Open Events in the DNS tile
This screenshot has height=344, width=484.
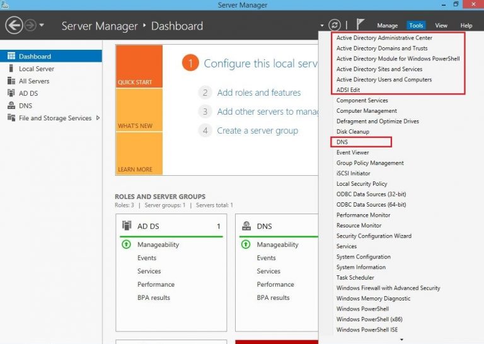266,258
